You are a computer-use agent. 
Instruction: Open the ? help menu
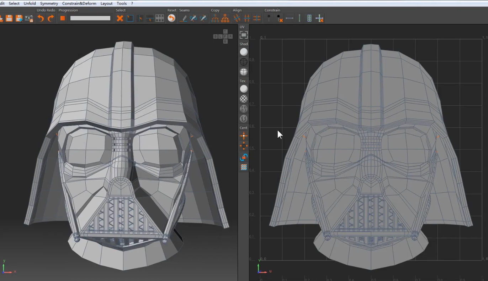click(132, 4)
